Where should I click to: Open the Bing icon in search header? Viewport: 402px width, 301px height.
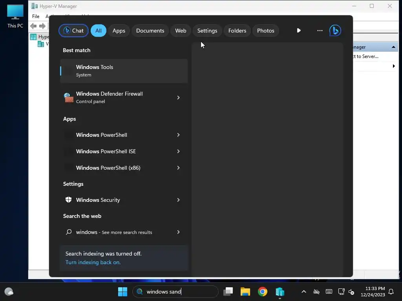[x=335, y=31]
